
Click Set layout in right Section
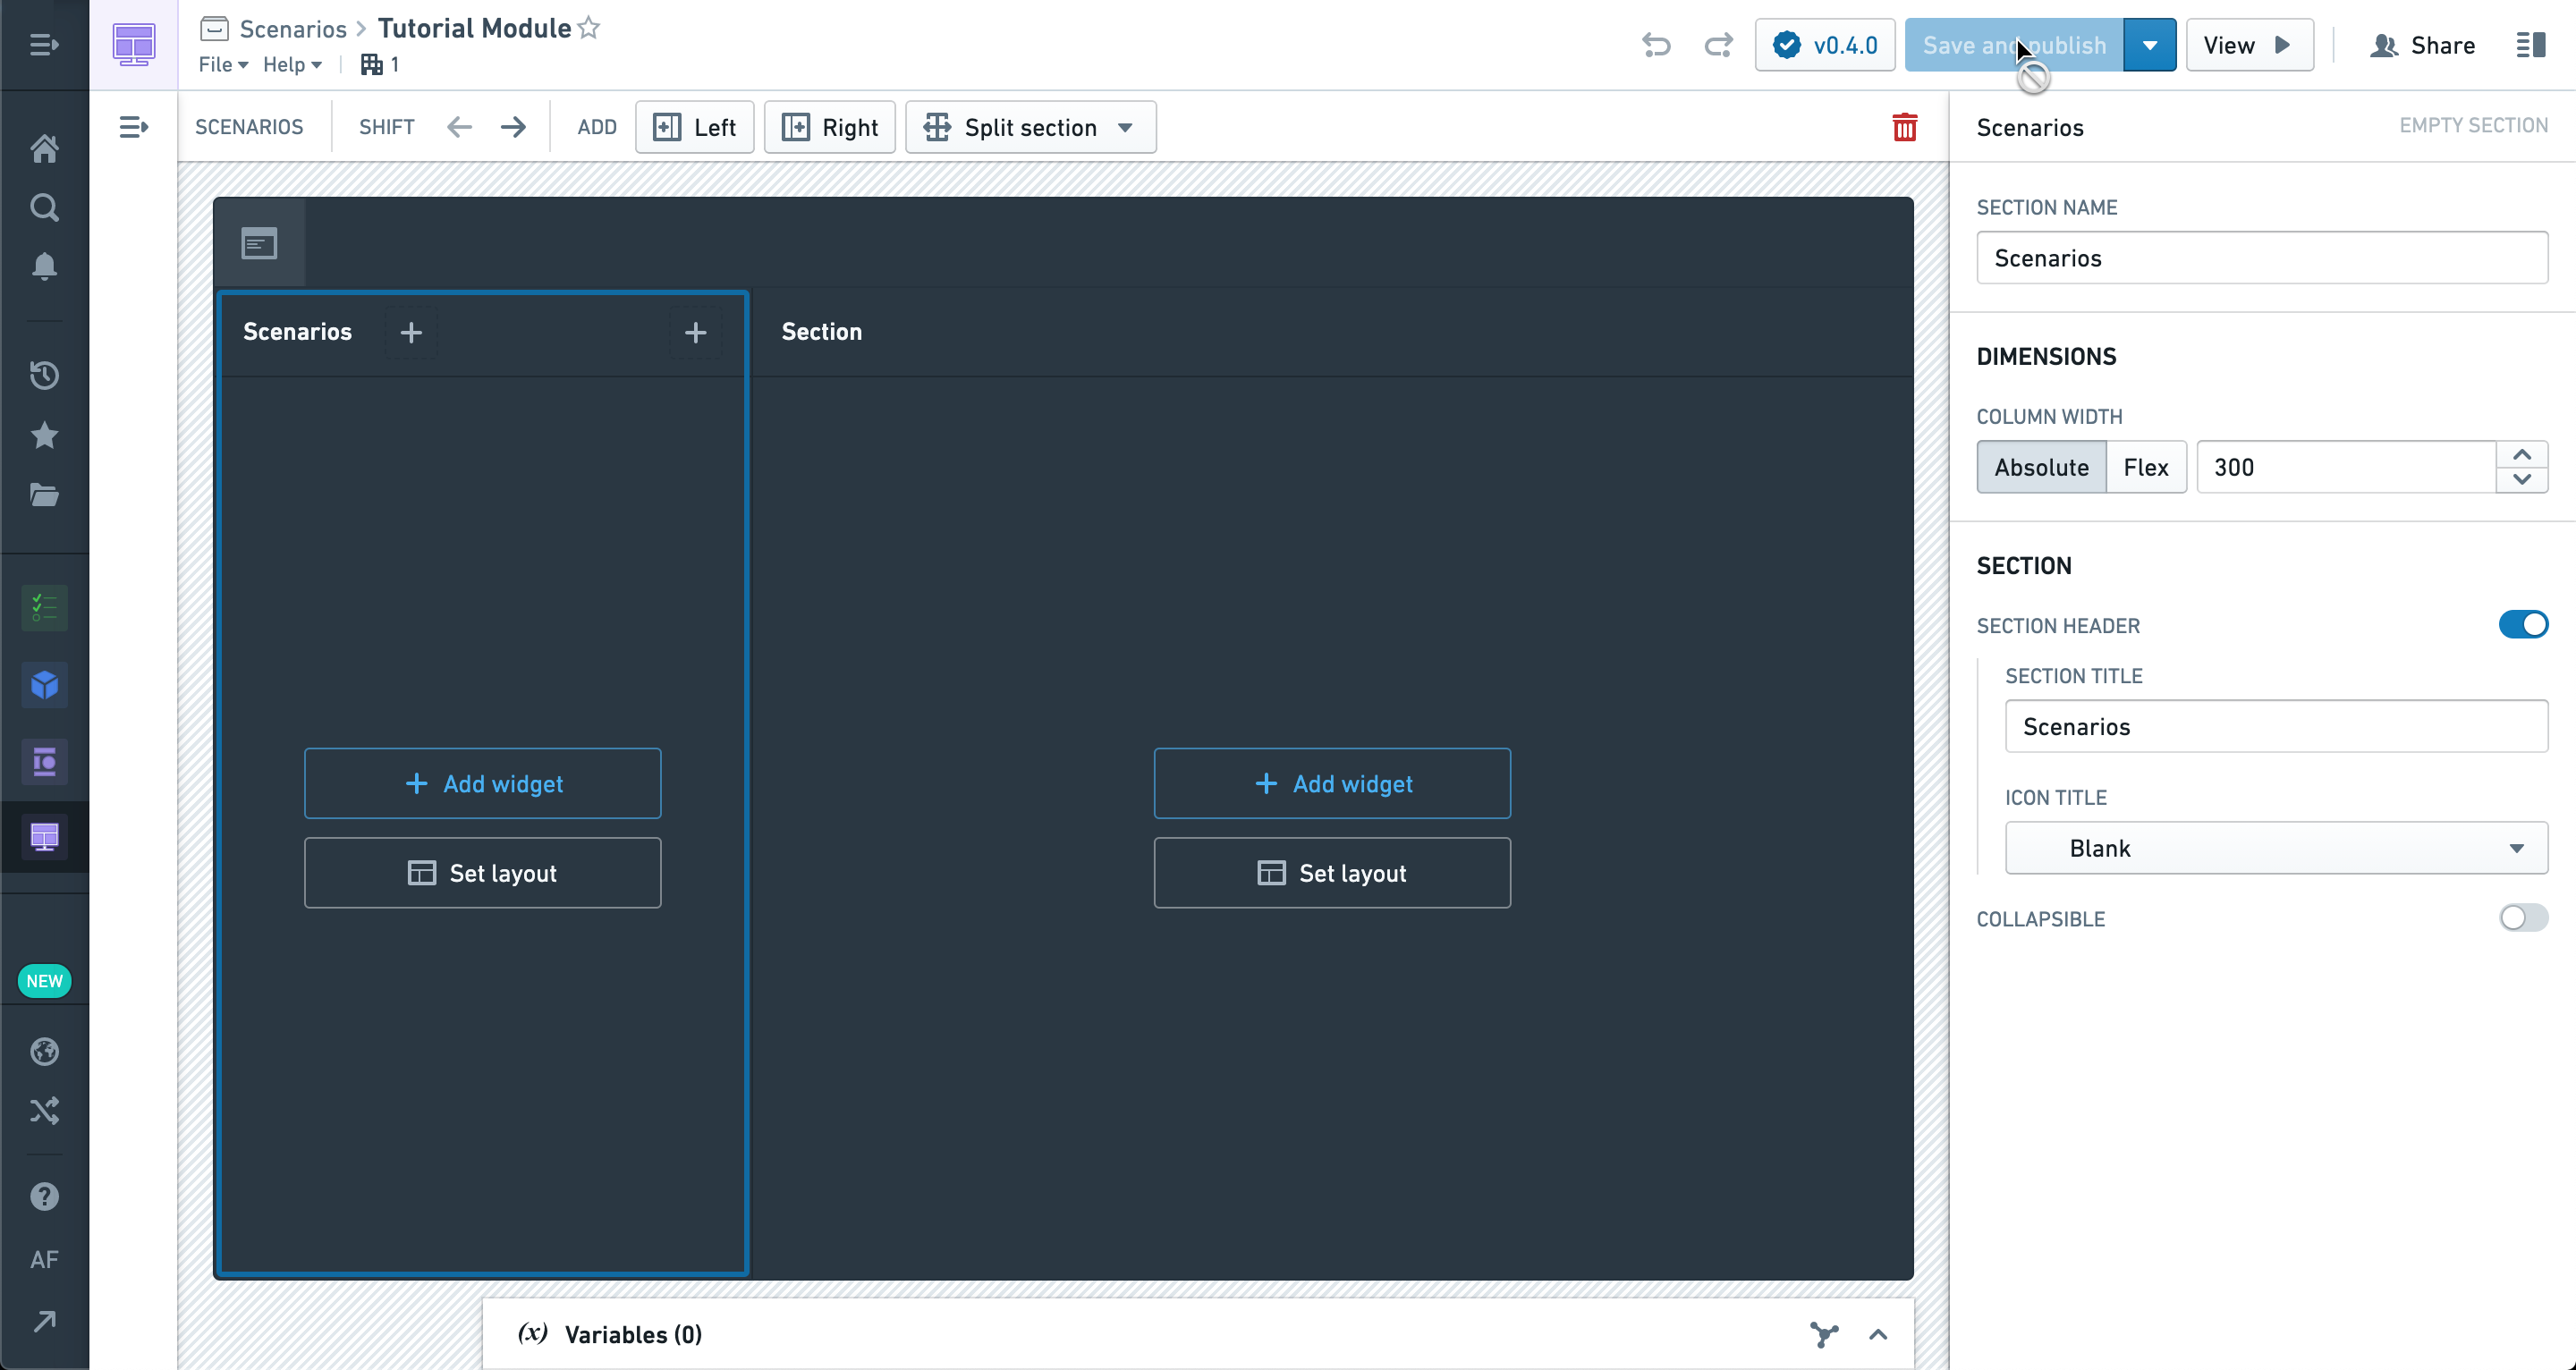pyautogui.click(x=1332, y=873)
